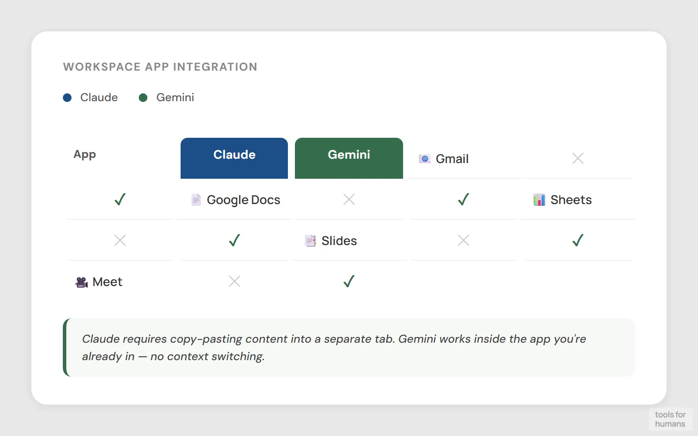The image size is (698, 436).
Task: Click the X mark in Gmail's row
Action: (578, 158)
